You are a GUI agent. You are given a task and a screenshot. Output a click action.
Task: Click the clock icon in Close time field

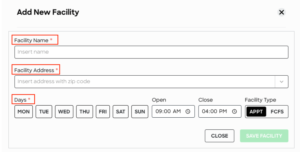(234, 112)
